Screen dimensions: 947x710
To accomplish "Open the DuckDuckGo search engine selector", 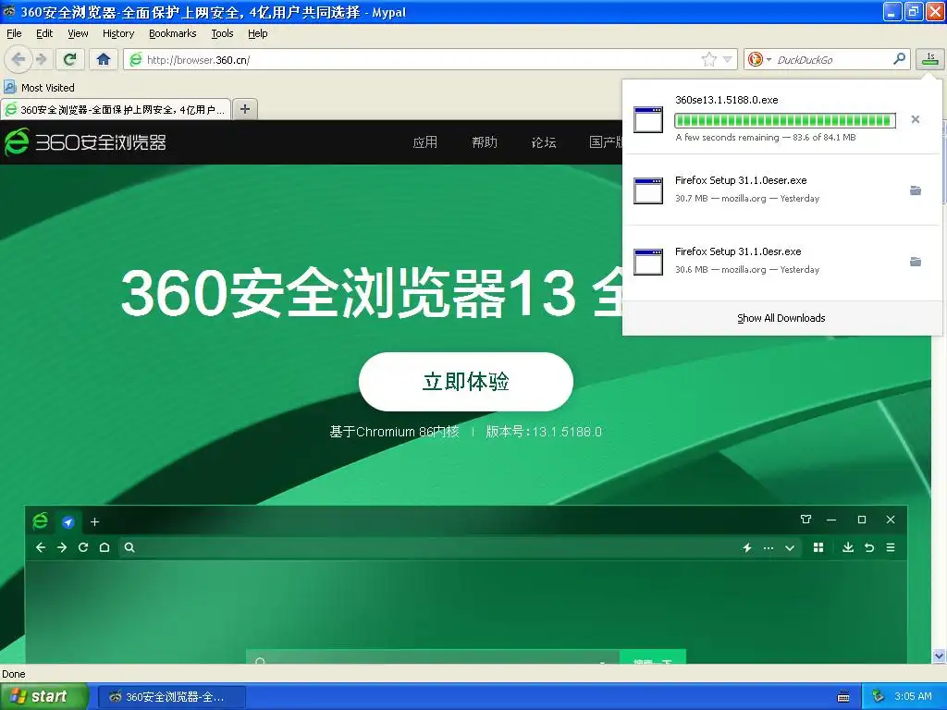I will 759,59.
